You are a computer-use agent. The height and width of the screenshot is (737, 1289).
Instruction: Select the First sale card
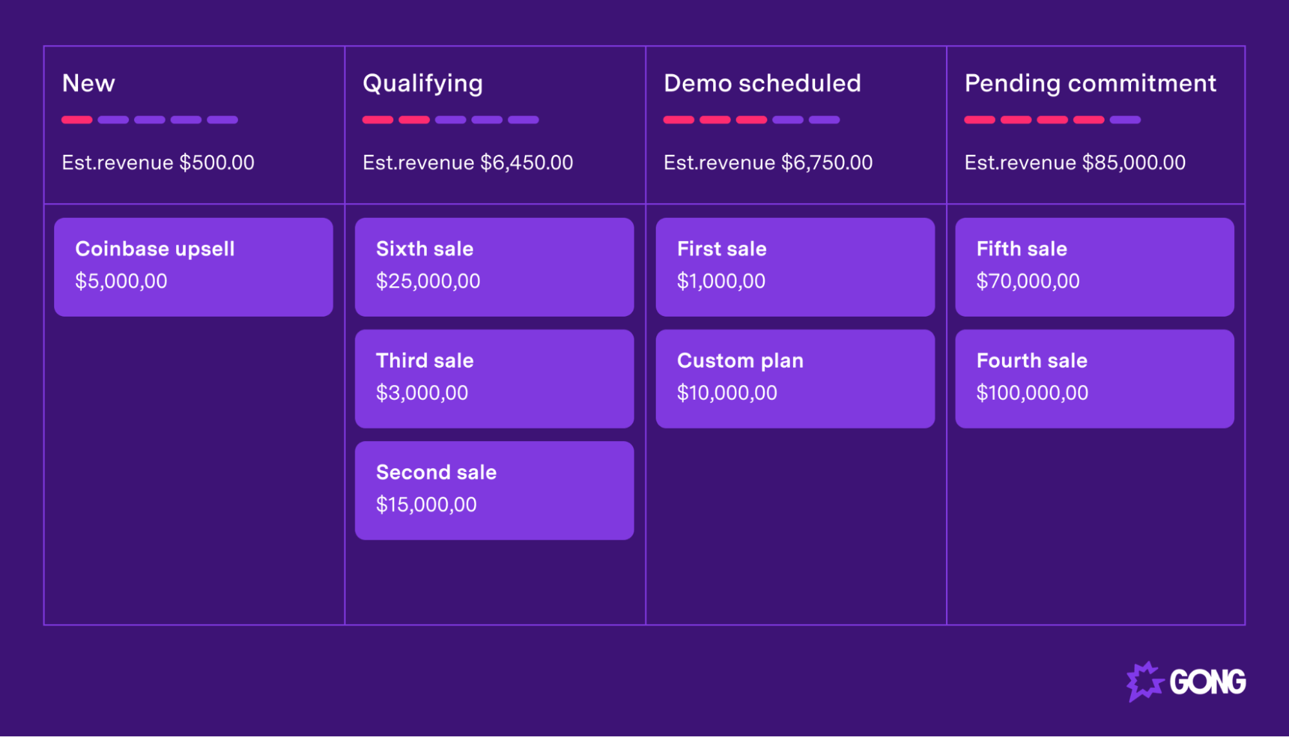(795, 267)
